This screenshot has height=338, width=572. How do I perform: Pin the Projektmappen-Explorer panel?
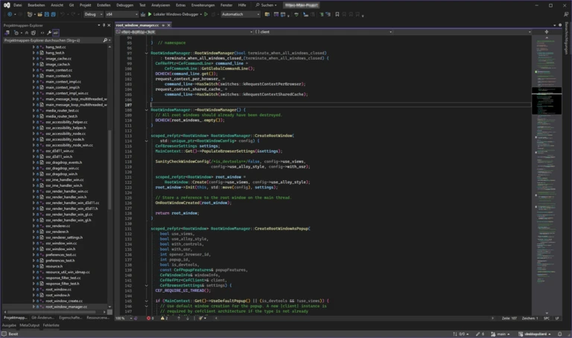(x=104, y=25)
